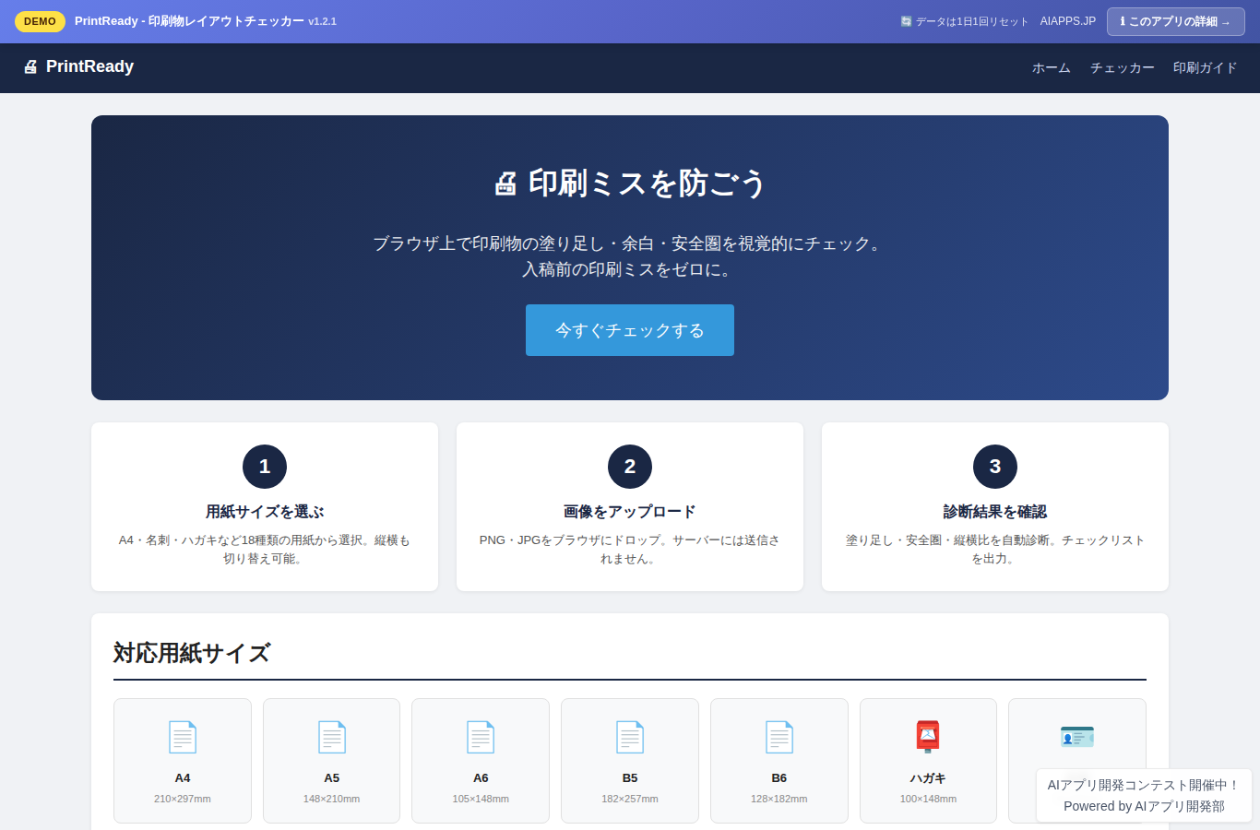Open the チェッカー navigation item
Image resolution: width=1260 pixels, height=830 pixels.
point(1123,68)
